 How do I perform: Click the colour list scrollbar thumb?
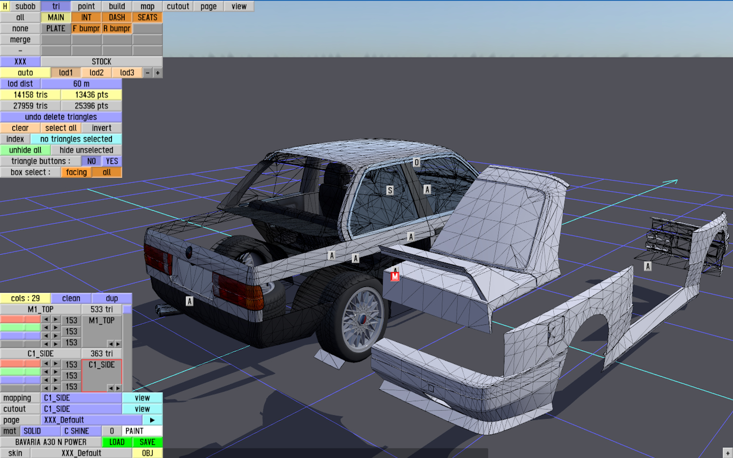(127, 309)
